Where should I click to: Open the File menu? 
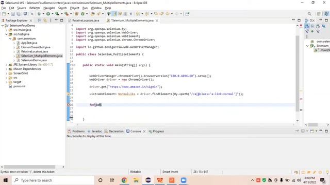tap(4, 8)
